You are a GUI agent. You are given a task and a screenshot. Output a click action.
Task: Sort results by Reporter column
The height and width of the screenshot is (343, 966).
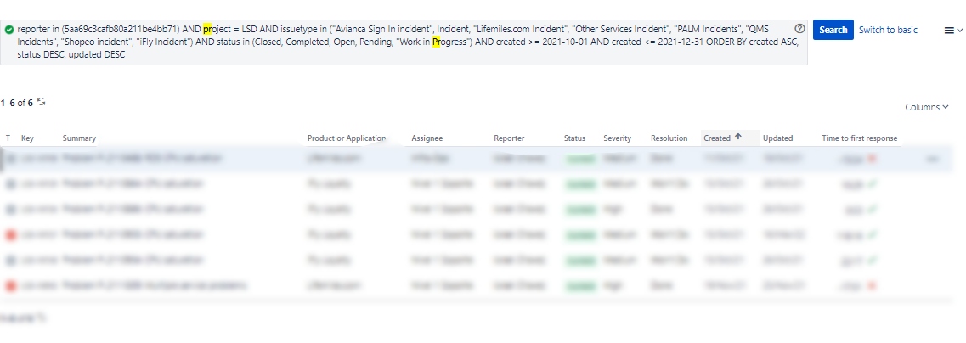pos(509,138)
